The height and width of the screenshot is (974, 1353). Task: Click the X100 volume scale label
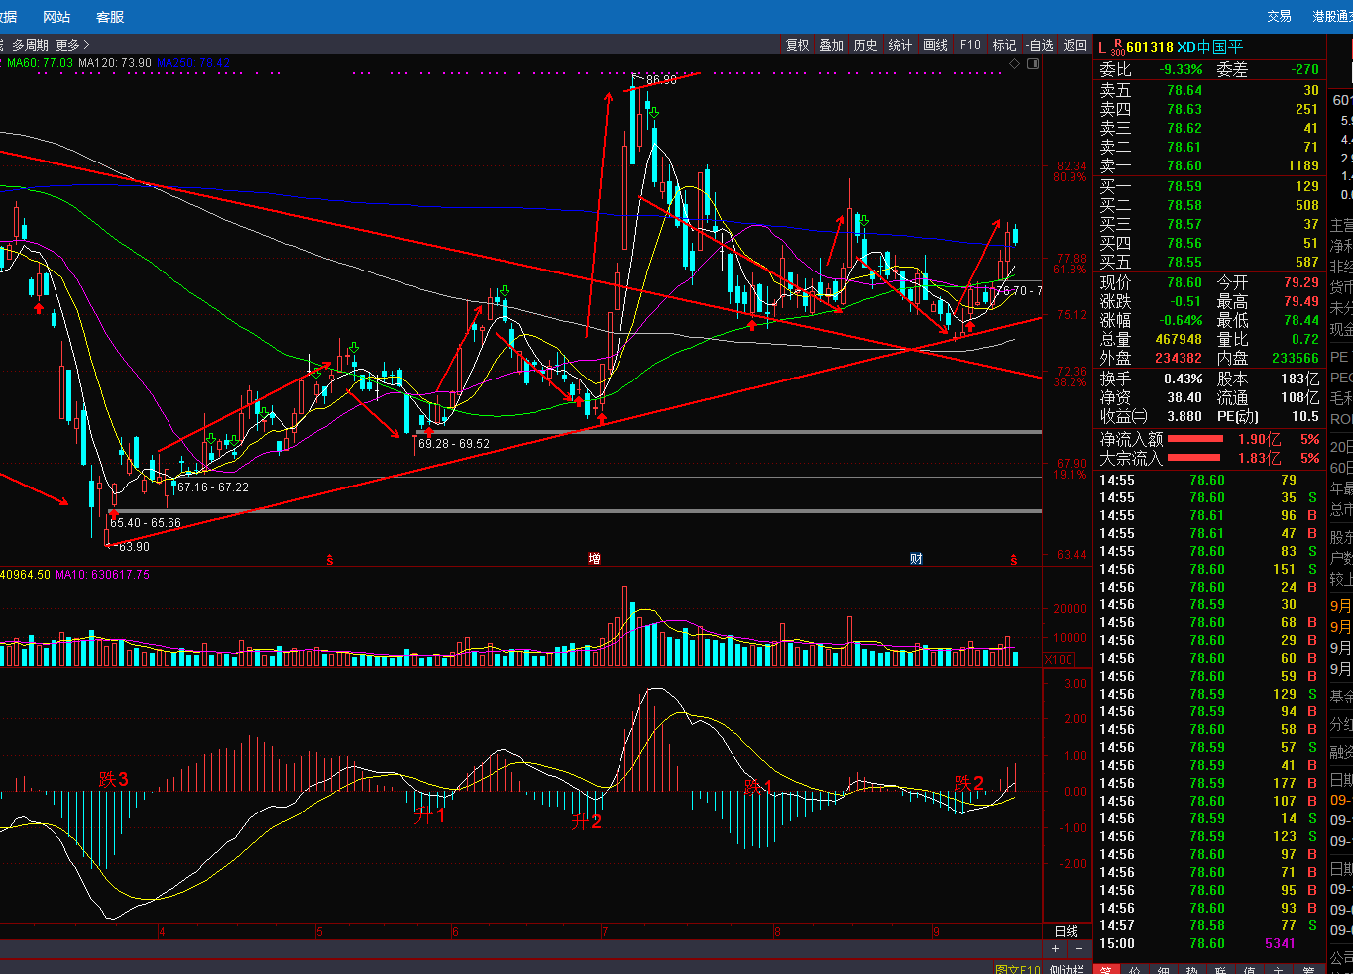pyautogui.click(x=1059, y=659)
